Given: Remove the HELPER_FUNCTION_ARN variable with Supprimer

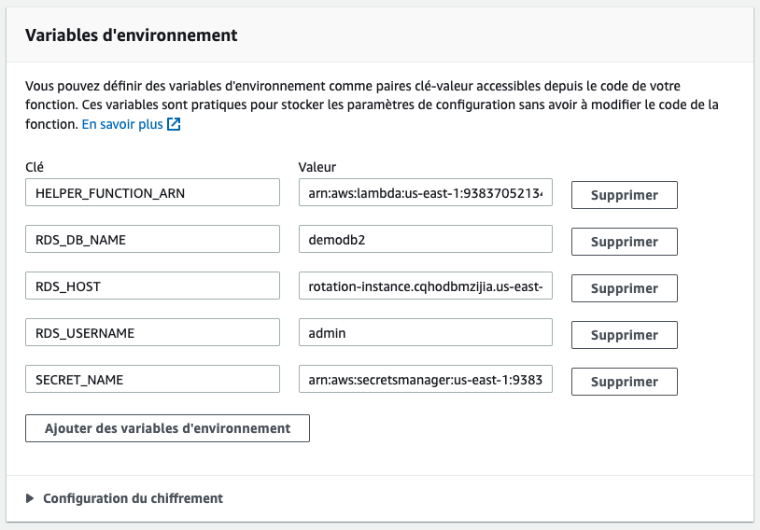Looking at the screenshot, I should (x=624, y=195).
